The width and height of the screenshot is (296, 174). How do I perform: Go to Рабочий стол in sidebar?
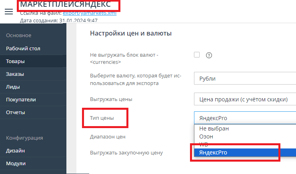click(x=33, y=48)
